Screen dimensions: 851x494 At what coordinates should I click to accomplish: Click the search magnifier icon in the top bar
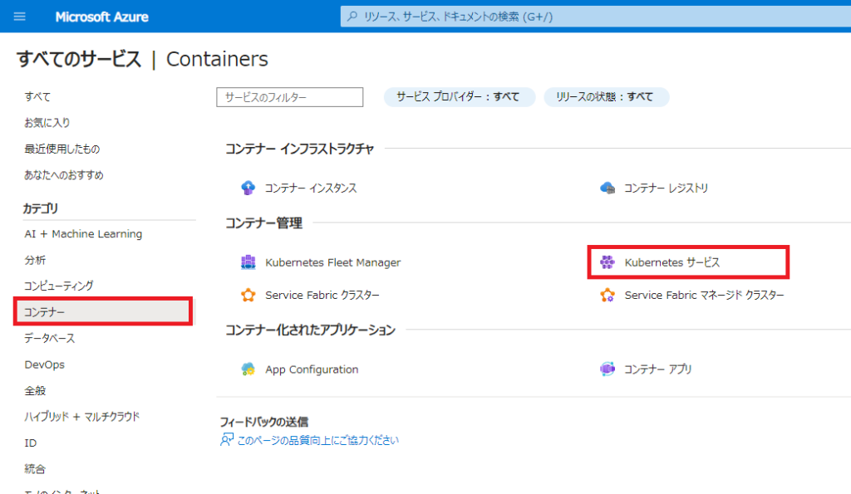pos(352,17)
